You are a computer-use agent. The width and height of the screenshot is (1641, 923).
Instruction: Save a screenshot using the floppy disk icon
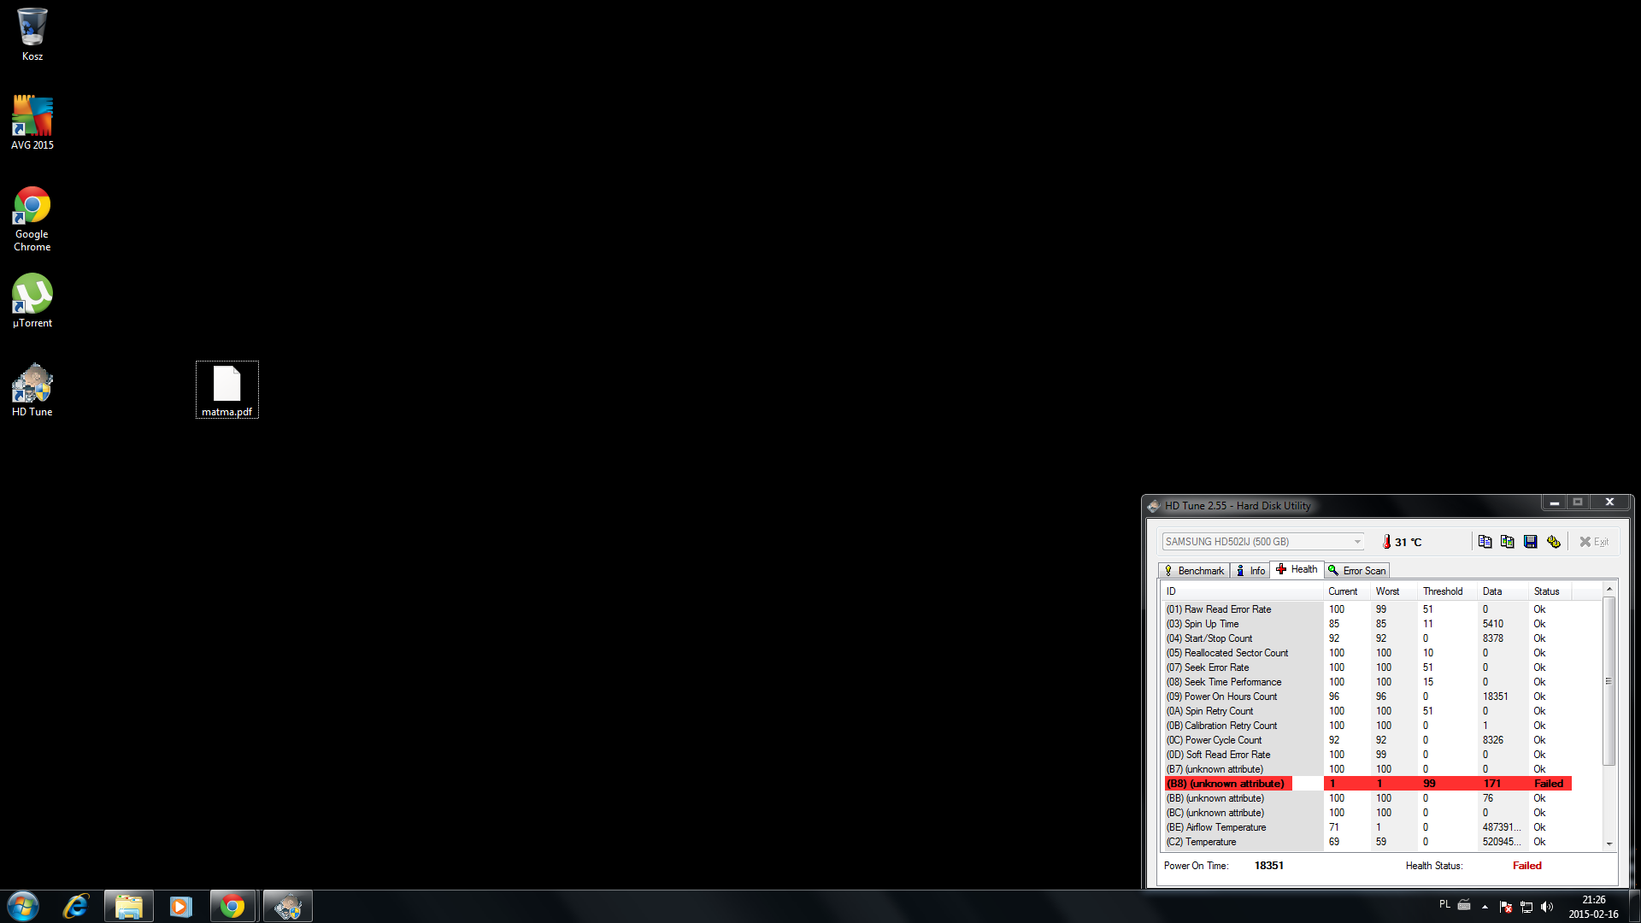[1531, 541]
